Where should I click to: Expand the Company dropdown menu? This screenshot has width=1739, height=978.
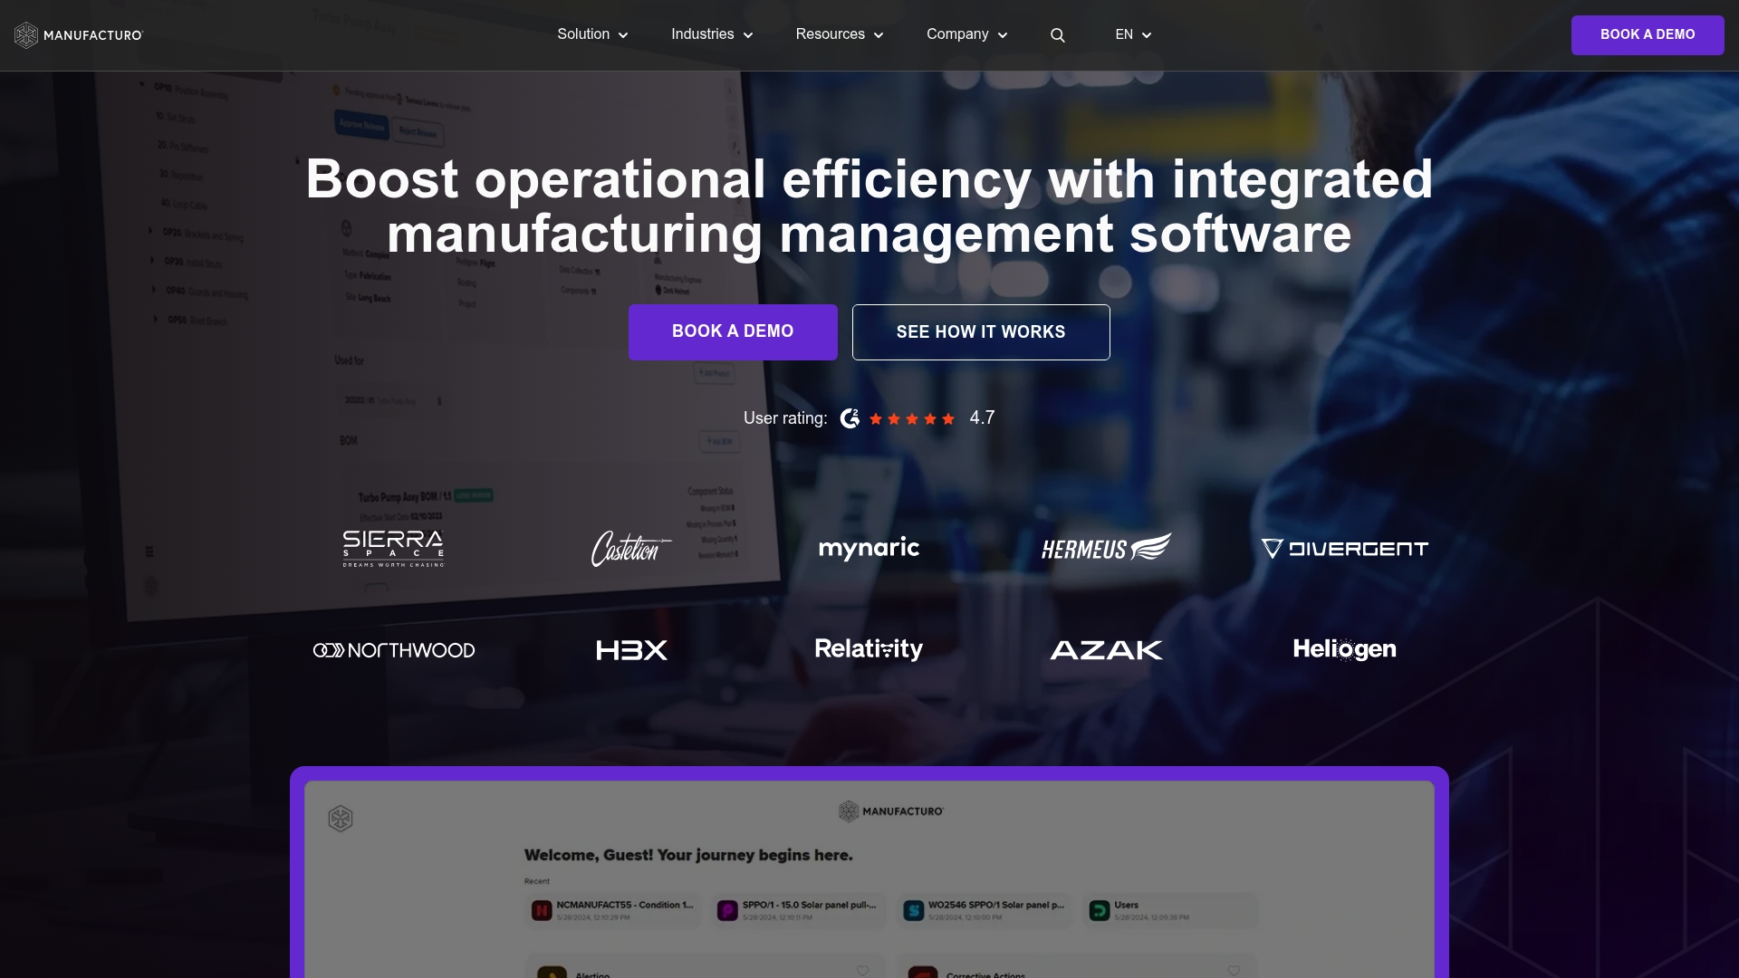pyautogui.click(x=966, y=34)
